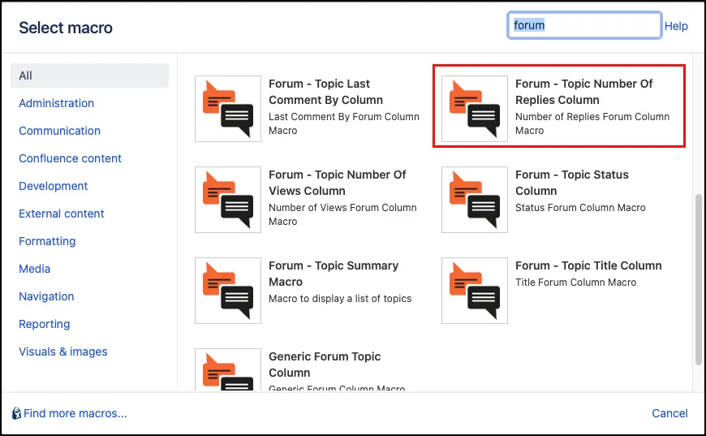The image size is (706, 436).
Task: Click 'Status Forum Column Macro' description
Action: (580, 208)
